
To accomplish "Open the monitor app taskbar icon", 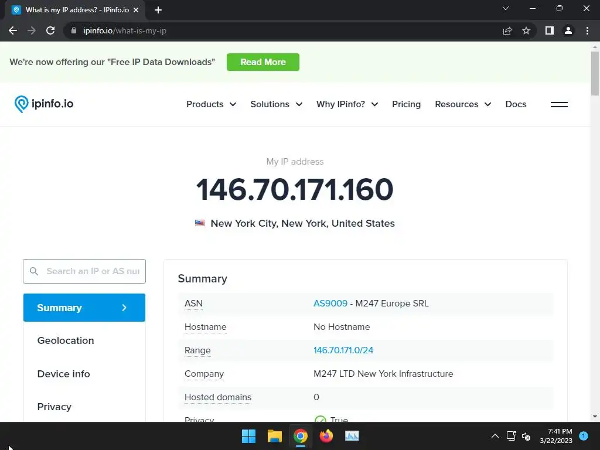I will (x=352, y=436).
